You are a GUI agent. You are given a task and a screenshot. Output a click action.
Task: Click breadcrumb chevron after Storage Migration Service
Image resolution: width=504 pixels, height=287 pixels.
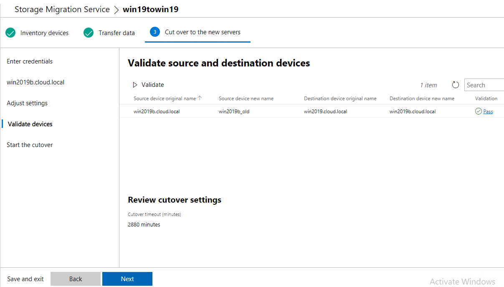click(x=116, y=9)
